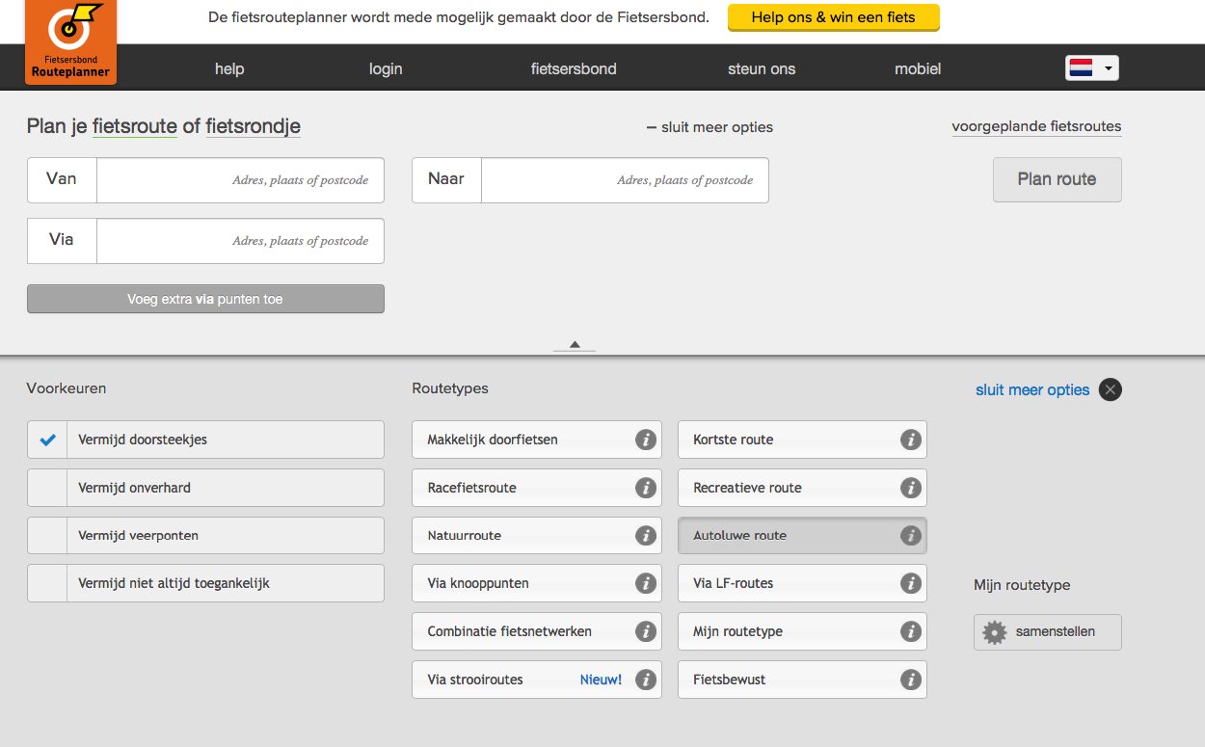Open info for Racefietsroute
The image size is (1205, 747).
pos(645,488)
